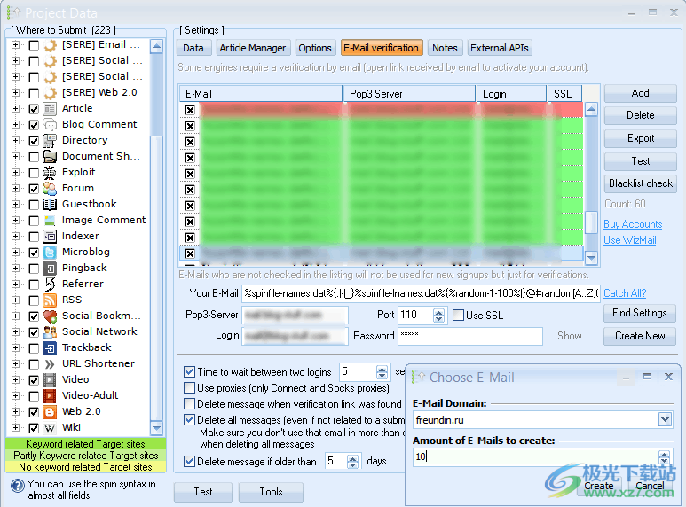Expand the Social Network tree node
The image size is (686, 507).
tap(15, 332)
